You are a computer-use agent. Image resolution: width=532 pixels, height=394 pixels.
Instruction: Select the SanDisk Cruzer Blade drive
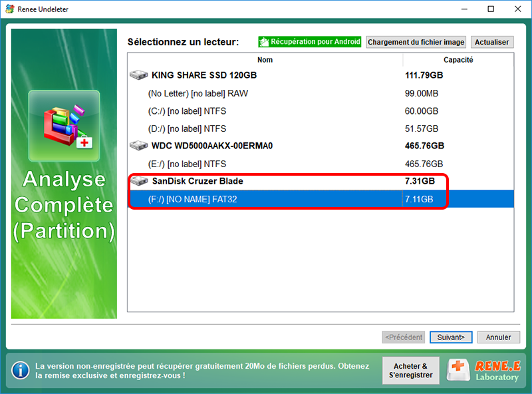pos(321,181)
